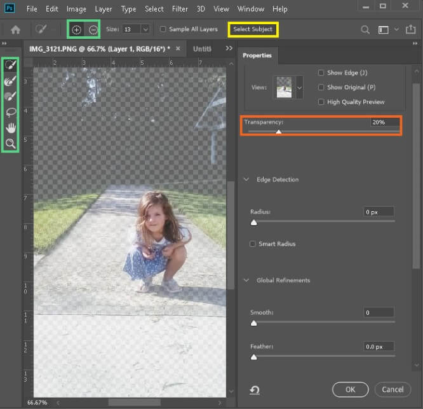Enable the Show Edge (J) checkbox

(x=321, y=73)
